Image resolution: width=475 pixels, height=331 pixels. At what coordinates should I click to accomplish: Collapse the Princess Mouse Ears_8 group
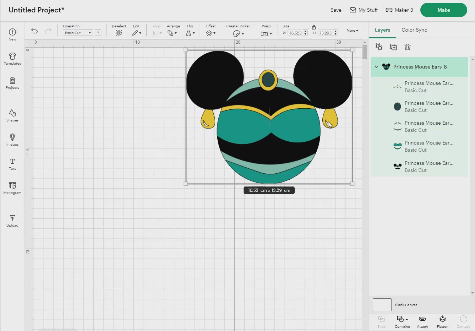pos(376,67)
